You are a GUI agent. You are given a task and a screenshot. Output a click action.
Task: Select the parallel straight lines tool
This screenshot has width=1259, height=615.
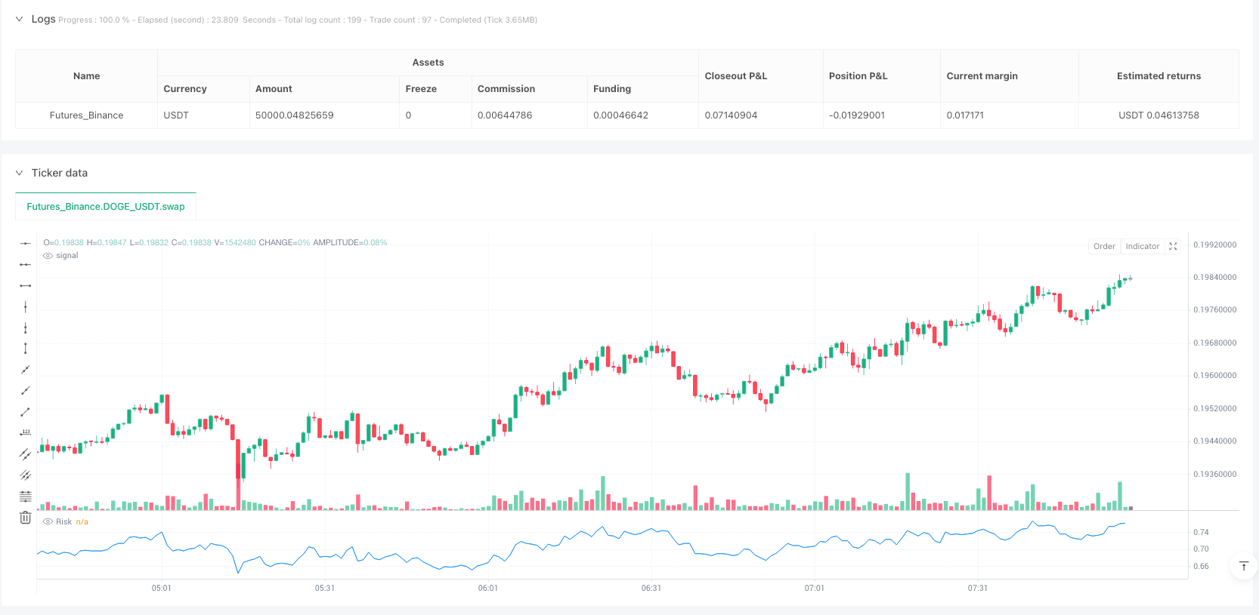point(25,475)
